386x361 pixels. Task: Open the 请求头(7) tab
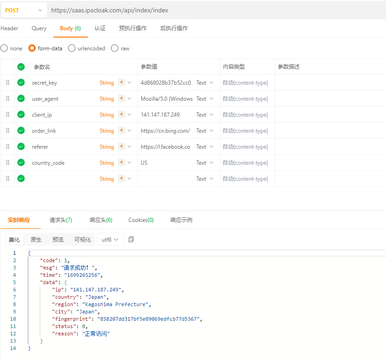[61, 220]
